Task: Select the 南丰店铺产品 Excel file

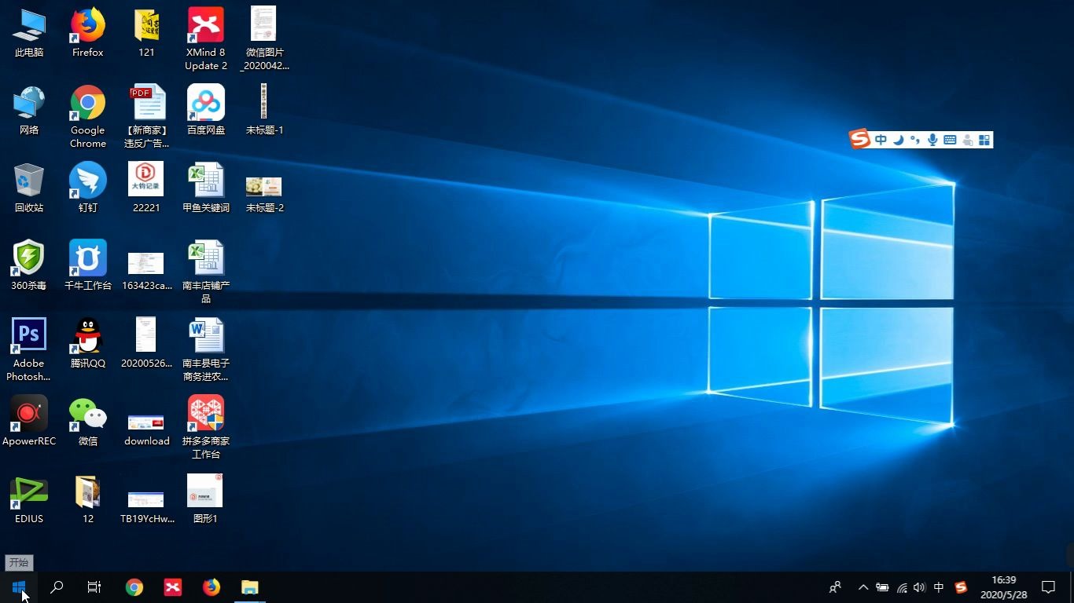Action: click(x=206, y=272)
